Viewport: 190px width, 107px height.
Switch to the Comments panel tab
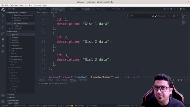(x=83, y=80)
